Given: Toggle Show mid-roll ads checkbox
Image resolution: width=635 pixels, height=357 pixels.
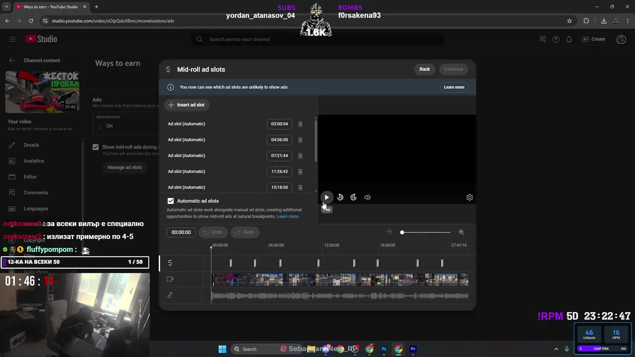Looking at the screenshot, I should pyautogui.click(x=96, y=147).
